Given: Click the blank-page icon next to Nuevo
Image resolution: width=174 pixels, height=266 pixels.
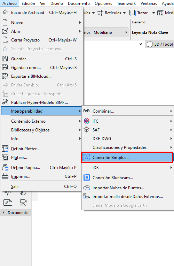Looking at the screenshot, I should tap(5, 22).
